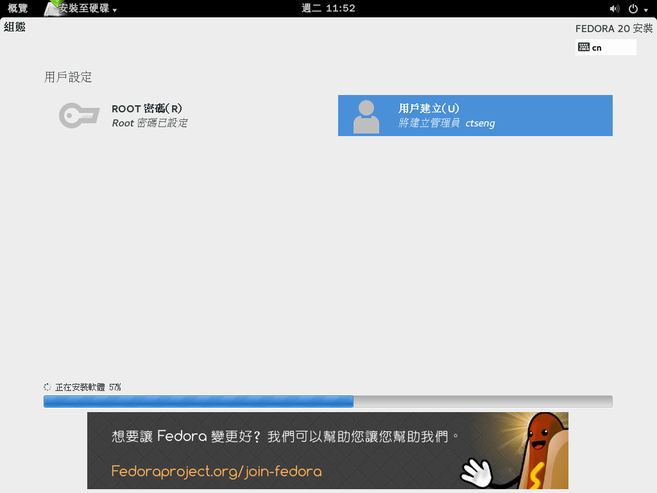Screen dimensions: 657x493
Task: Click the Root 密碼已設定 status text
Action: (x=149, y=123)
